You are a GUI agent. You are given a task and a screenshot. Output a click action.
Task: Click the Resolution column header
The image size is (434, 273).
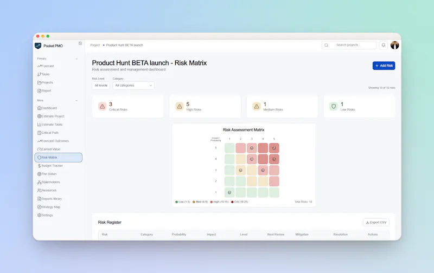(341, 235)
